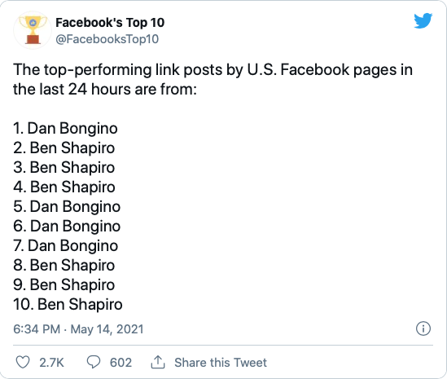Click list entry 2. Ben Shapiro
This screenshot has width=447, height=379.
pos(64,148)
